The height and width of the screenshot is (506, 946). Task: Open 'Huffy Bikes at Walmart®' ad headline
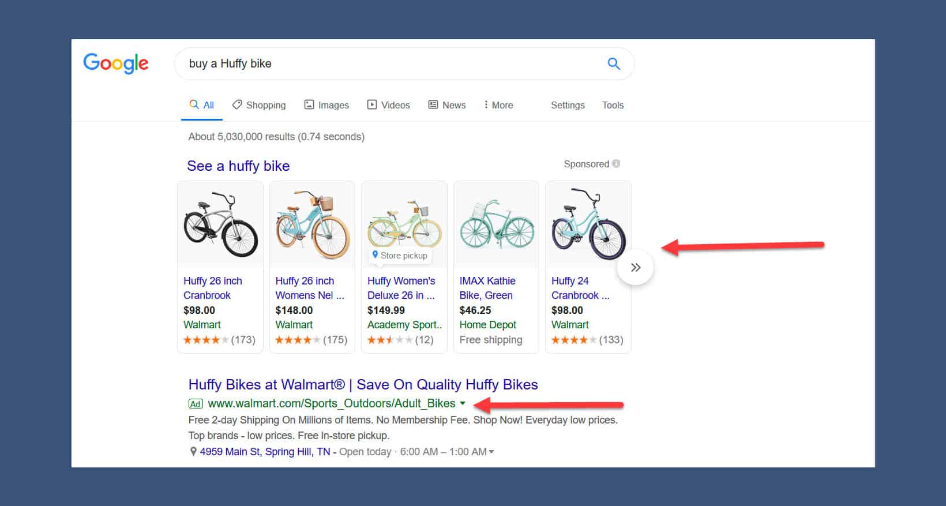pyautogui.click(x=363, y=385)
